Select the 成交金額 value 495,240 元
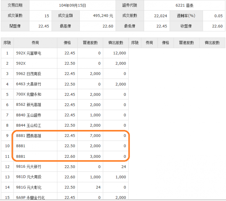This screenshot has height=201, width=226. pyautogui.click(x=103, y=16)
